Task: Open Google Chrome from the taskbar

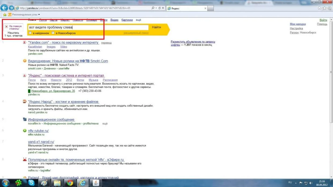Action: (x=70, y=183)
